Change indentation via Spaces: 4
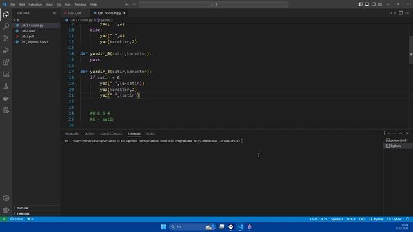The height and width of the screenshot is (232, 413). tap(337, 219)
